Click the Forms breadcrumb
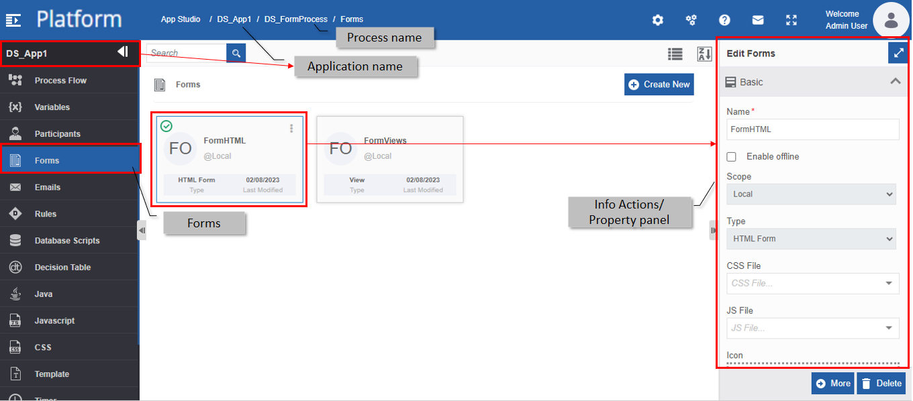 point(352,19)
